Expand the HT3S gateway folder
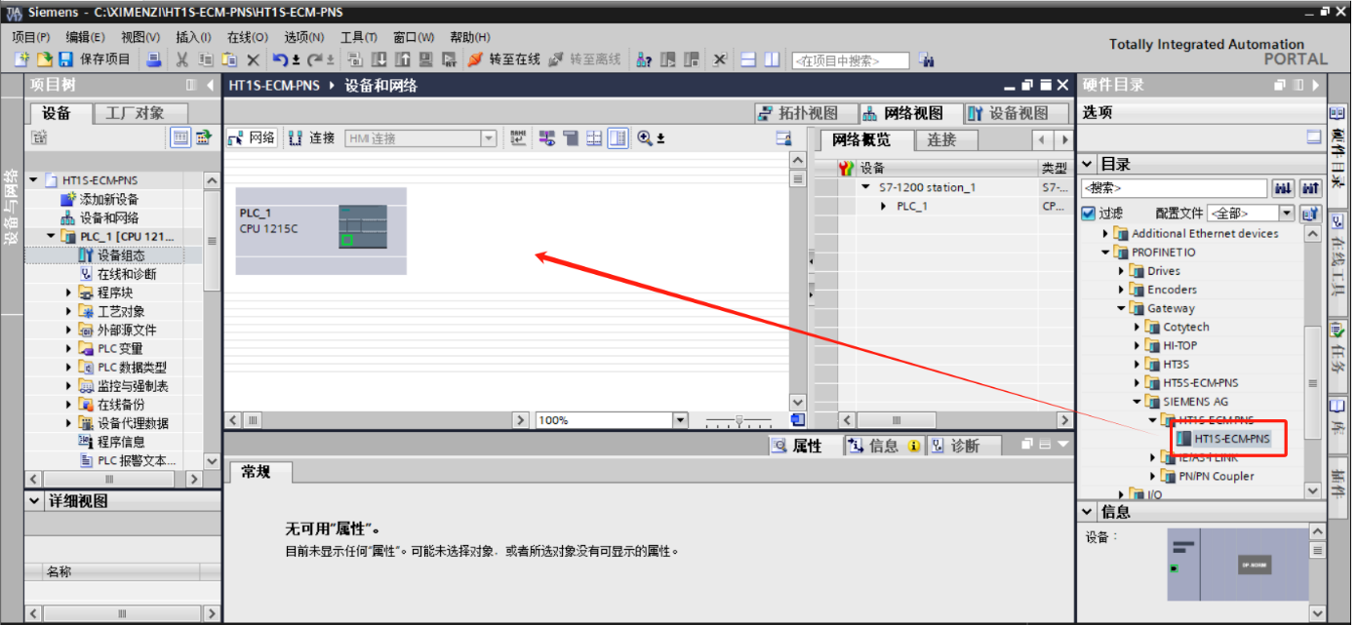1358x625 pixels. coord(1137,364)
